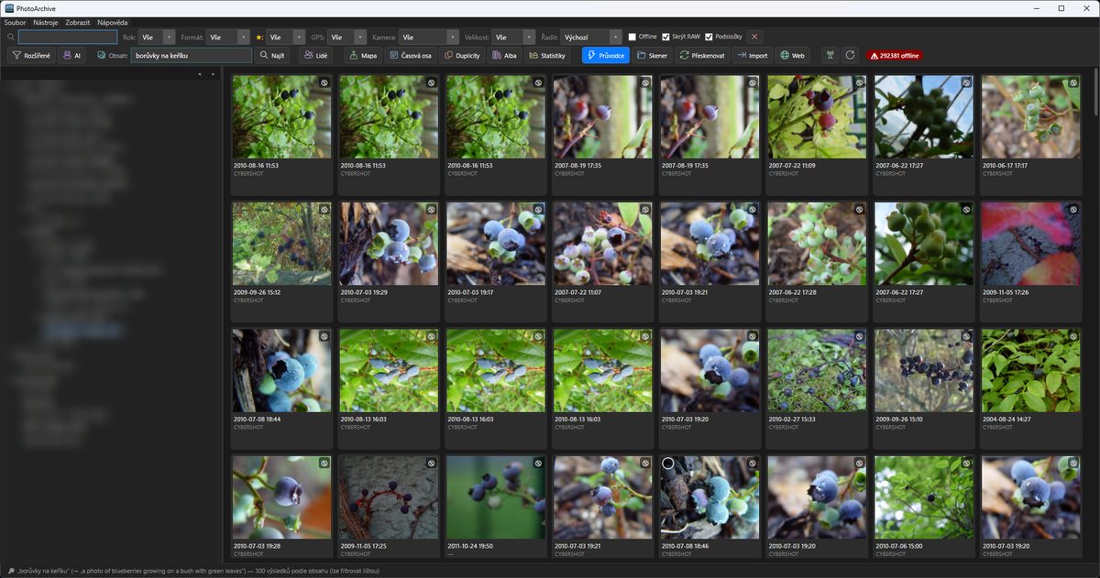Click the top search text field

[68, 37]
